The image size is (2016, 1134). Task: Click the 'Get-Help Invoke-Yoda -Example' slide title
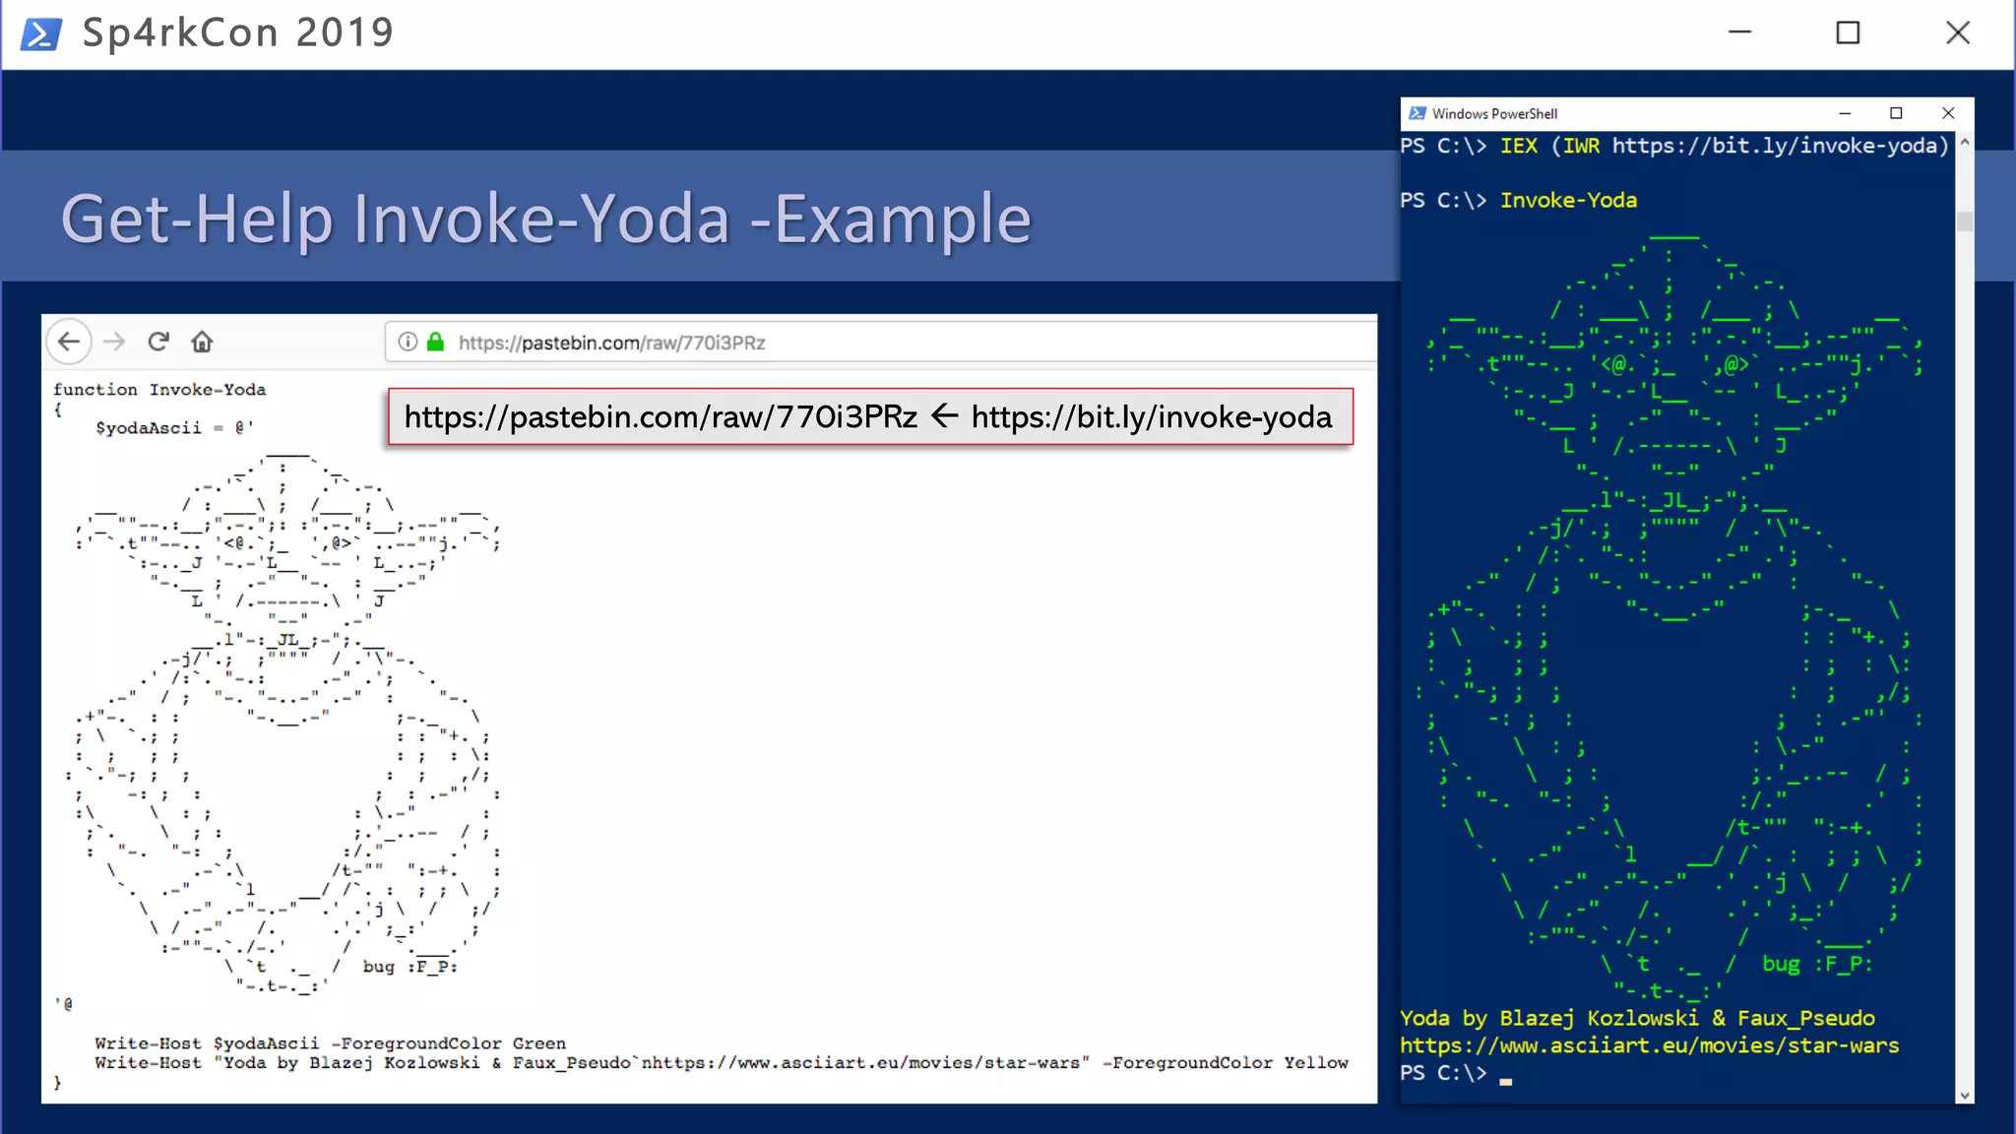[545, 219]
